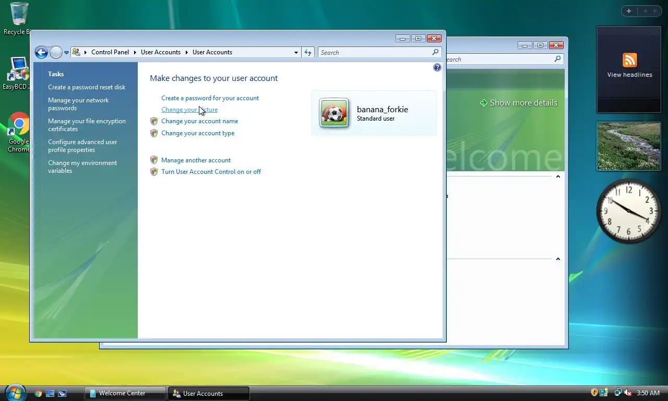Click the analog clock gadget

[629, 211]
